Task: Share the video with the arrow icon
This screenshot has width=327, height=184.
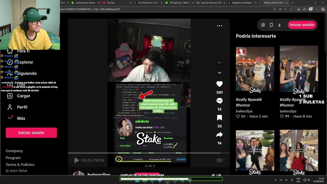Action: [x=219, y=135]
